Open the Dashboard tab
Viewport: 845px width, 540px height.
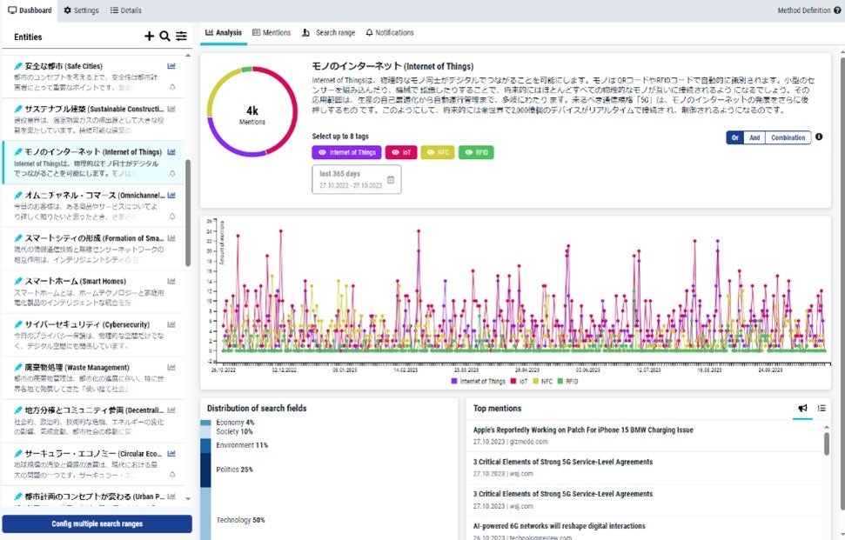tap(30, 10)
